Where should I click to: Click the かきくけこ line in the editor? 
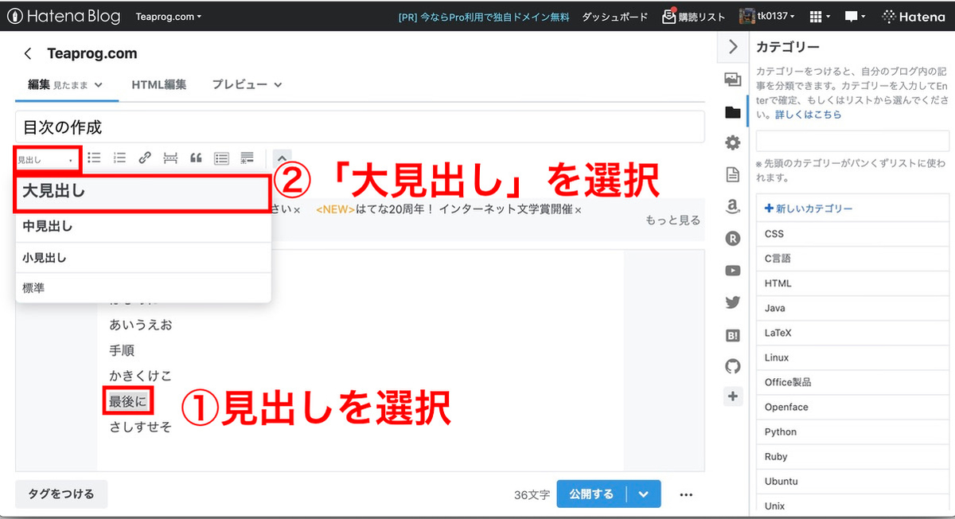coord(141,375)
